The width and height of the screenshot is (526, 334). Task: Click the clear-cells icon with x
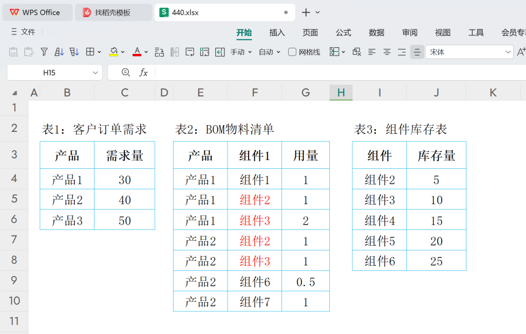point(356,52)
